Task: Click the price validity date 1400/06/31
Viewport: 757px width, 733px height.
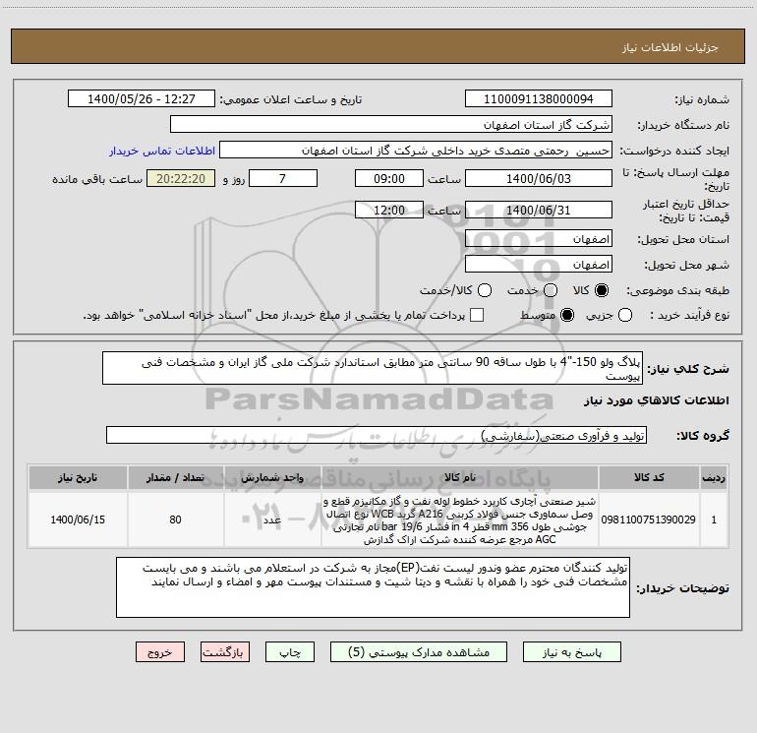Action: [x=539, y=211]
